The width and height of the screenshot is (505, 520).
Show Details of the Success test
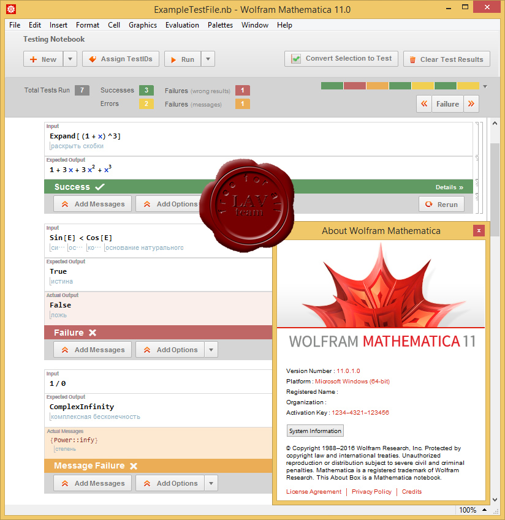click(x=449, y=187)
